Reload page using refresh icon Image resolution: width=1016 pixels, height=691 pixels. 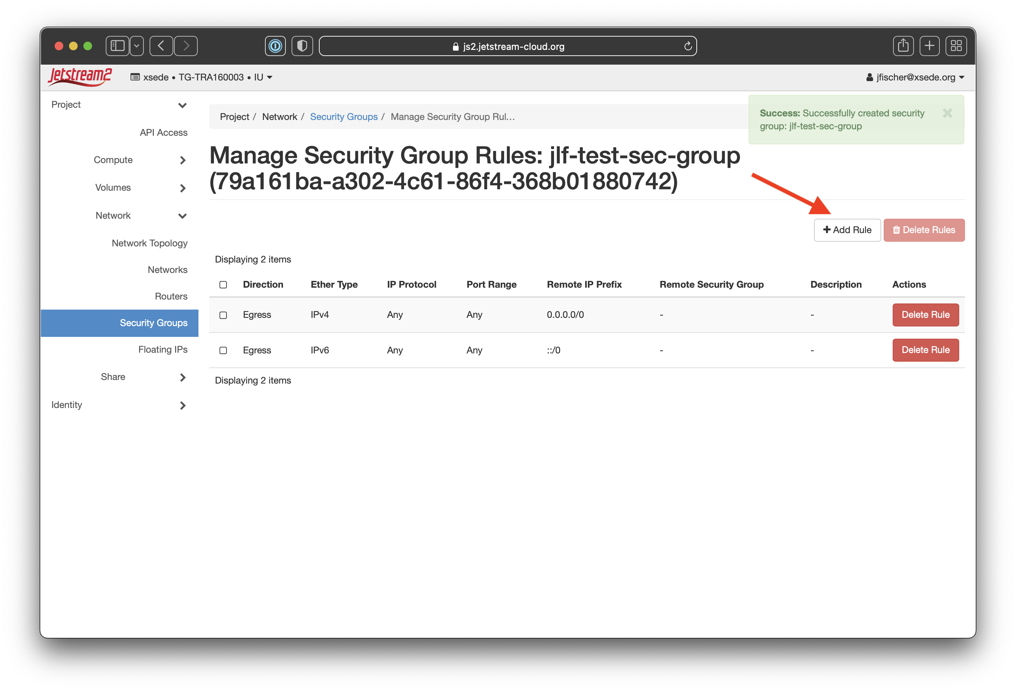coord(688,46)
